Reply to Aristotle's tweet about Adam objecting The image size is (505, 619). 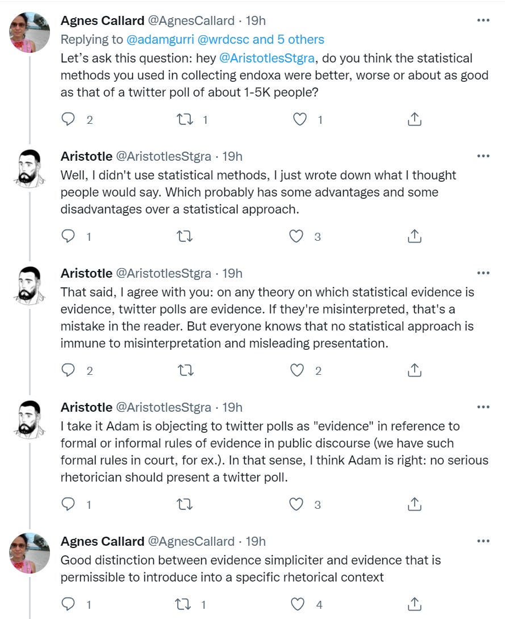[x=68, y=504]
